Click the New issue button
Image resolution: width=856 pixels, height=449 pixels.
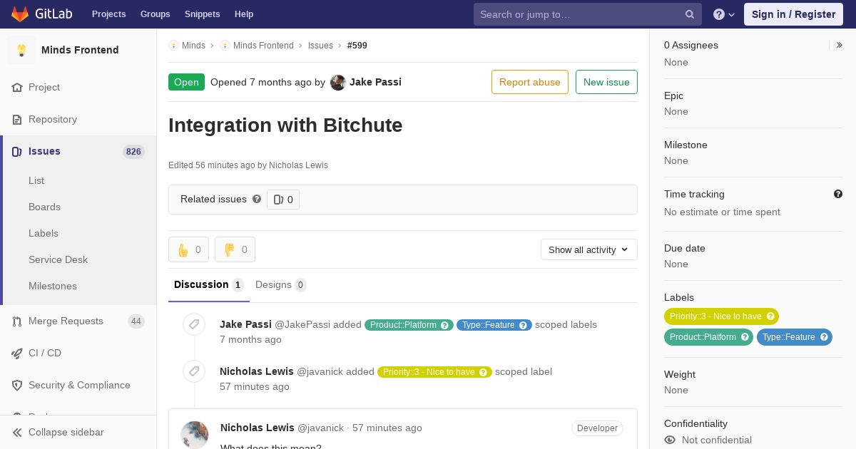click(x=606, y=82)
